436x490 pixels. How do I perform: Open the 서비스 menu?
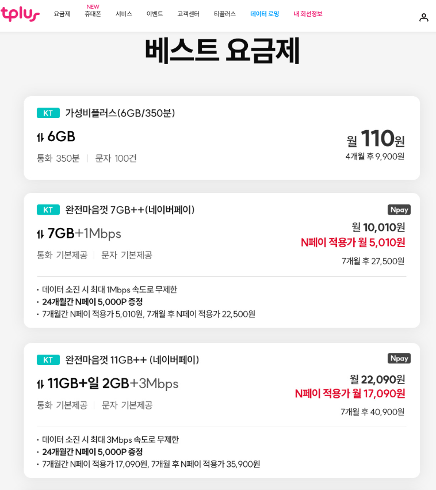pos(124,14)
